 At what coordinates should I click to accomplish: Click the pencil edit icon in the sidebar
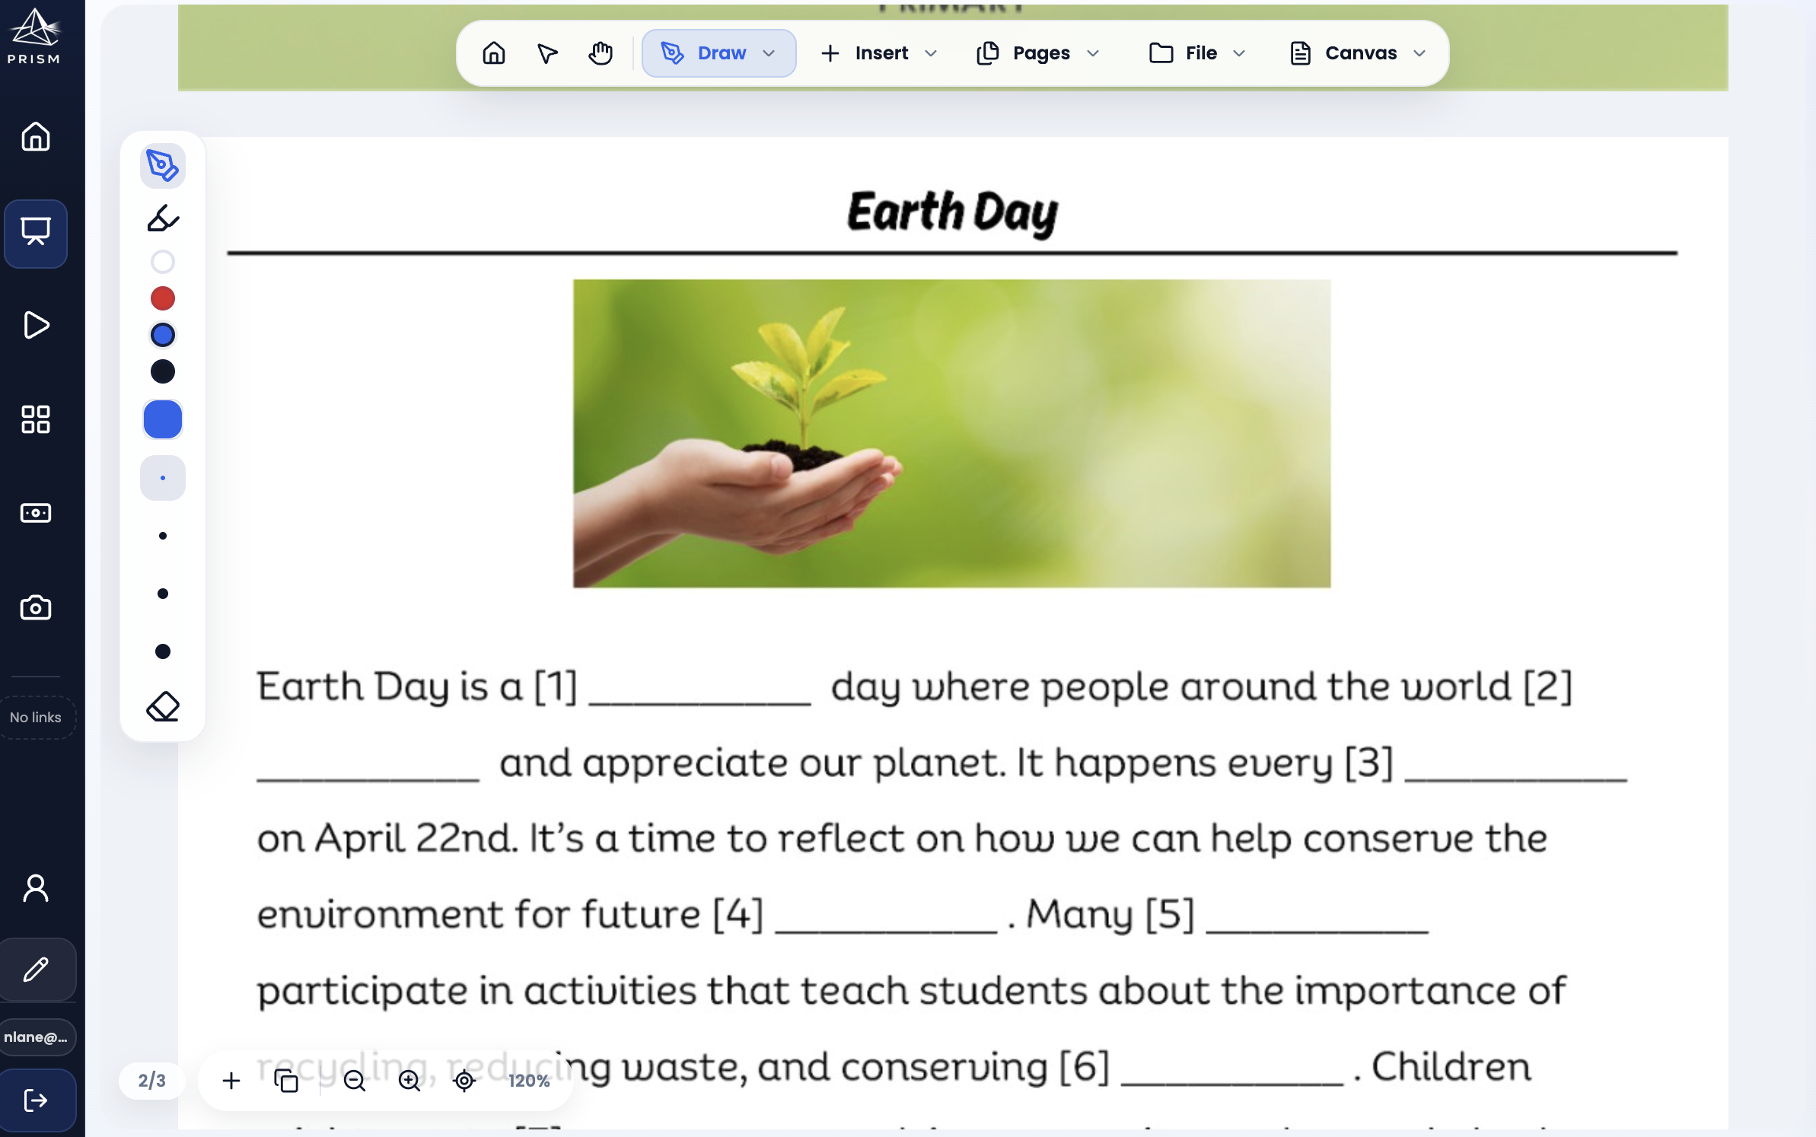point(37,970)
